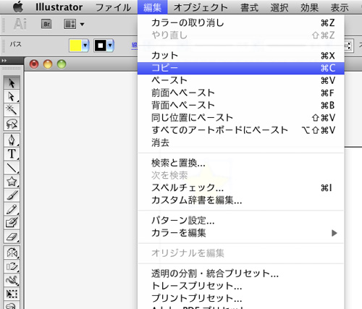Choose ペースト menu item

(241, 80)
